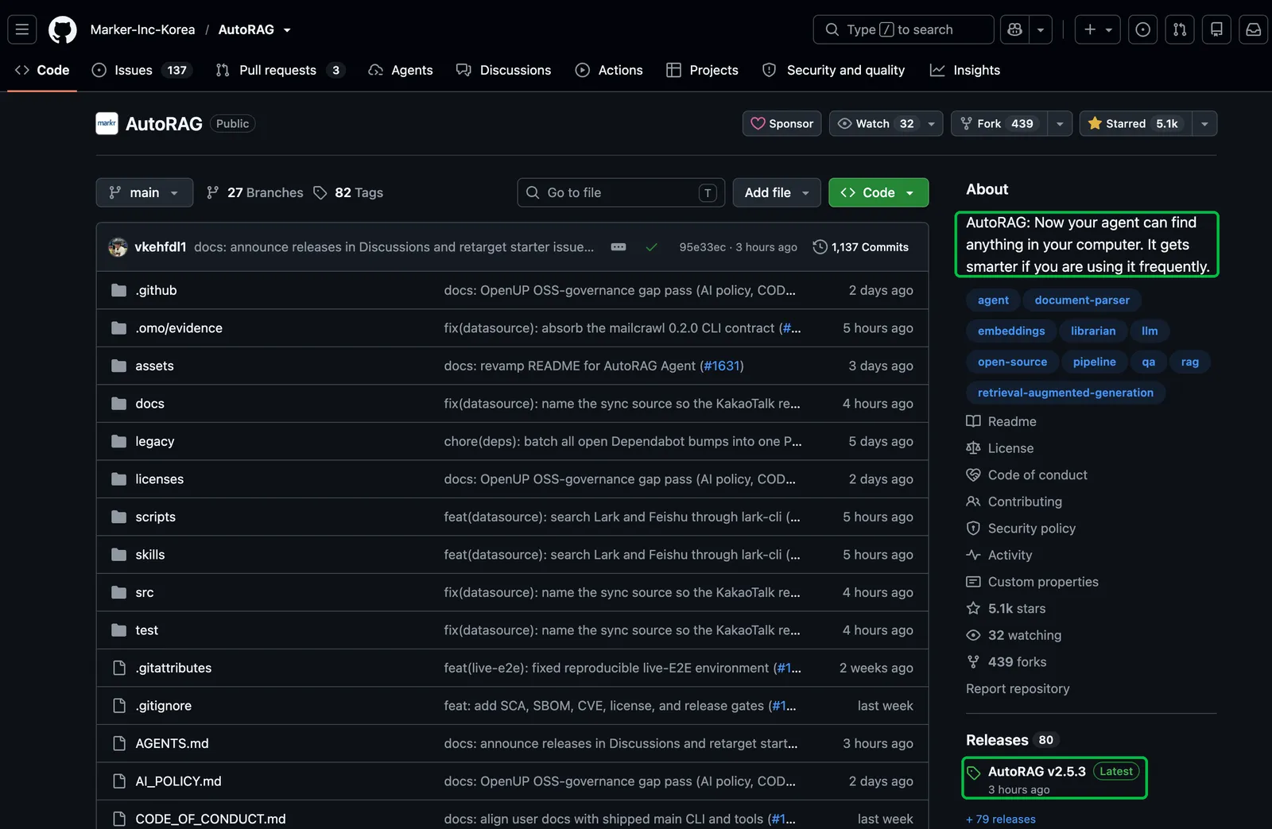Expand the create new plus dropdown
Image resolution: width=1272 pixels, height=829 pixels.
click(1098, 29)
